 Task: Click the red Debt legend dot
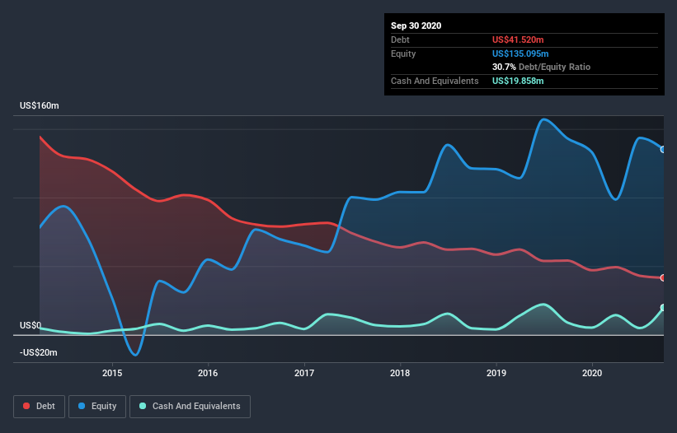pos(26,406)
